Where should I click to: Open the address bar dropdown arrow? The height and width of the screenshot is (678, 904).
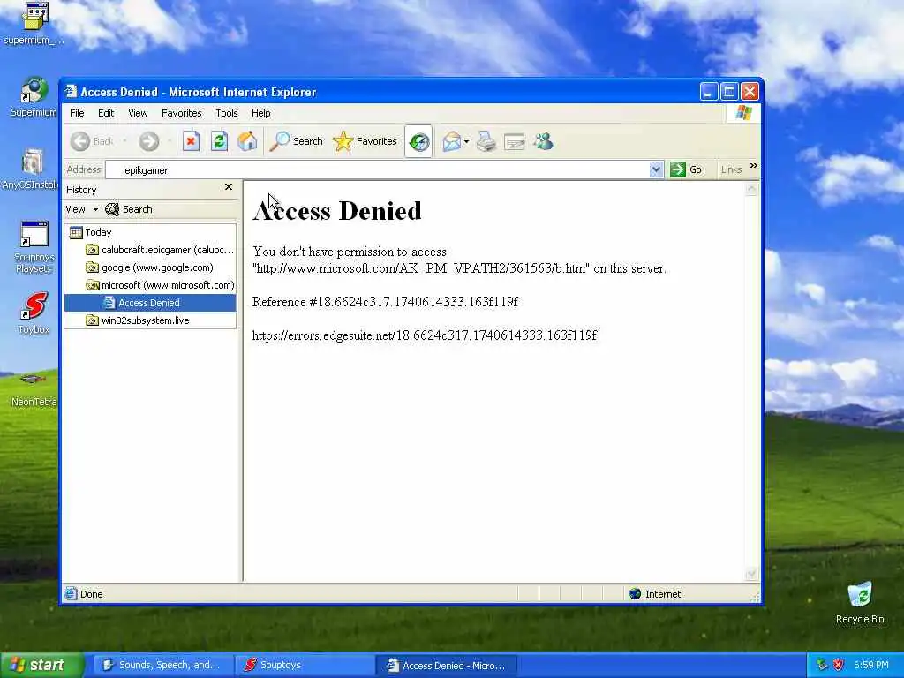click(656, 169)
